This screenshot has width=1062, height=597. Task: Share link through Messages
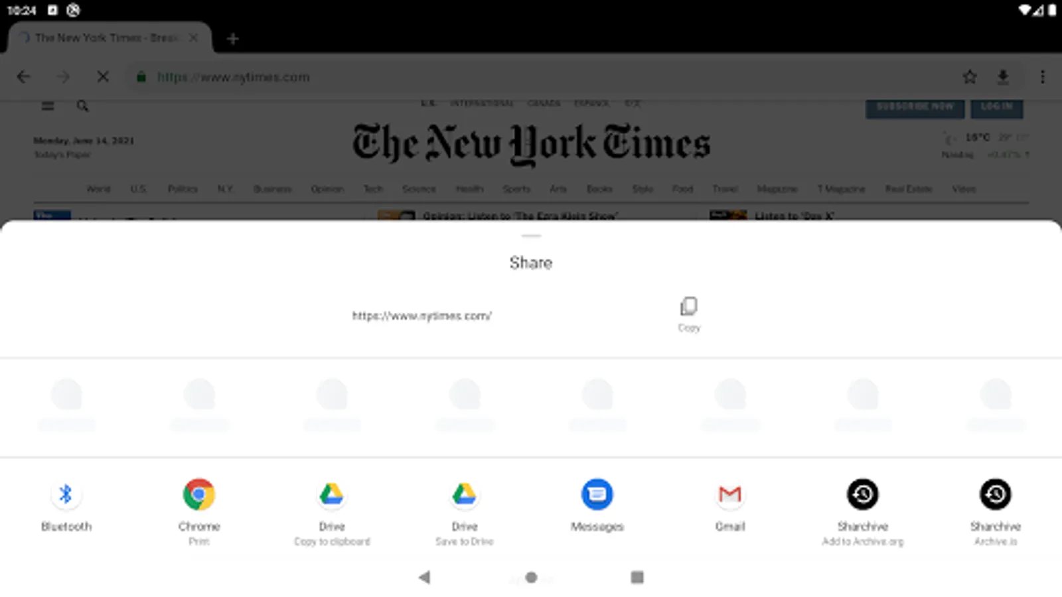coord(597,507)
